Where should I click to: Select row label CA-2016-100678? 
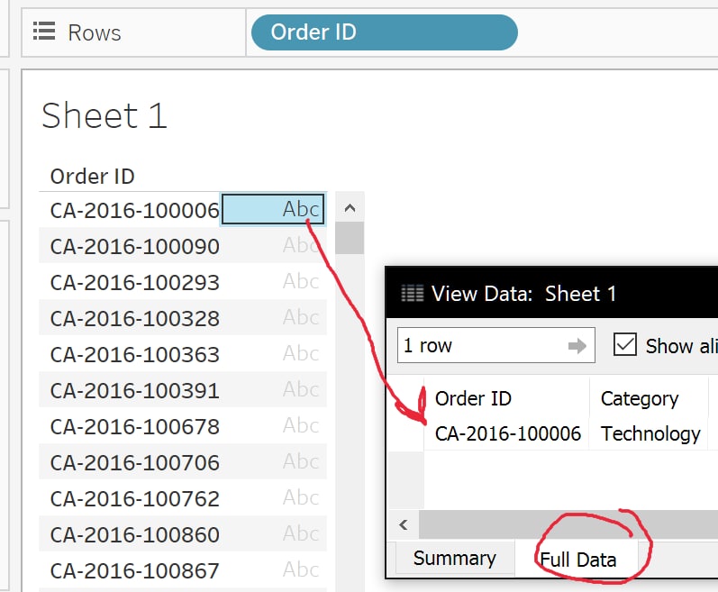click(134, 427)
